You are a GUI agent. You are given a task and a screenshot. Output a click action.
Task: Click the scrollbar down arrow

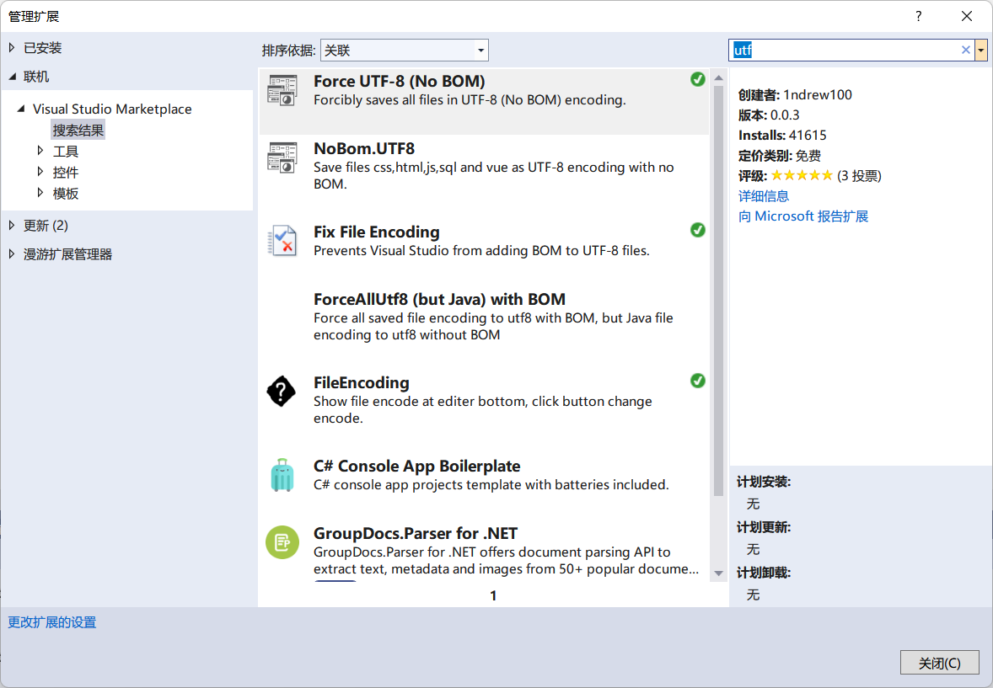point(718,573)
